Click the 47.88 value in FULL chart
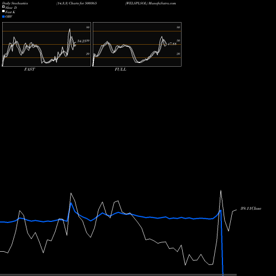This screenshot has height=276, width=276. coord(172,44)
